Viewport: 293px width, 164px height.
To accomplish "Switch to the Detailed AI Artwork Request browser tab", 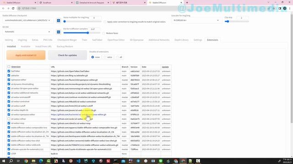I will [x=91, y=3].
